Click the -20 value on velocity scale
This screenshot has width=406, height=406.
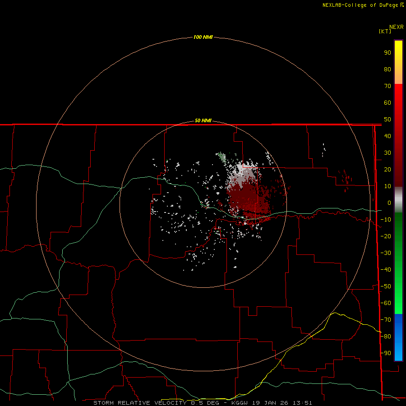386,236
